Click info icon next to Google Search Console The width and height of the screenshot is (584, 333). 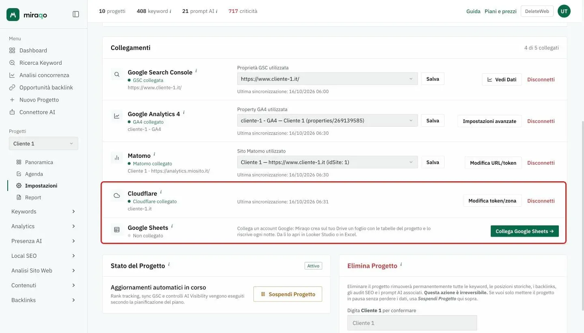pos(196,70)
